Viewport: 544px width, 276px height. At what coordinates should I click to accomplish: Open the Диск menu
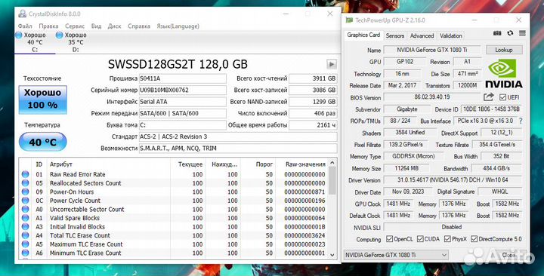[115, 26]
